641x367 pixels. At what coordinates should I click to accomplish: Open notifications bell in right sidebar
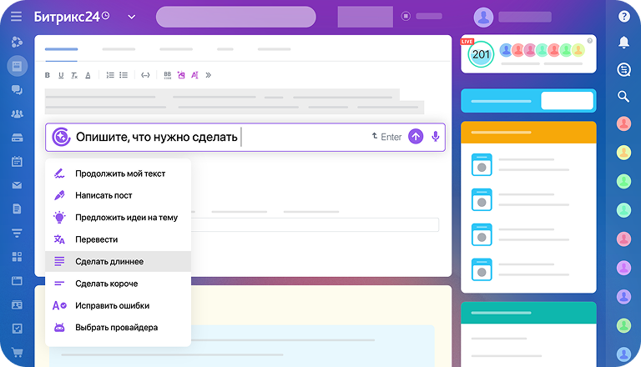tap(623, 43)
